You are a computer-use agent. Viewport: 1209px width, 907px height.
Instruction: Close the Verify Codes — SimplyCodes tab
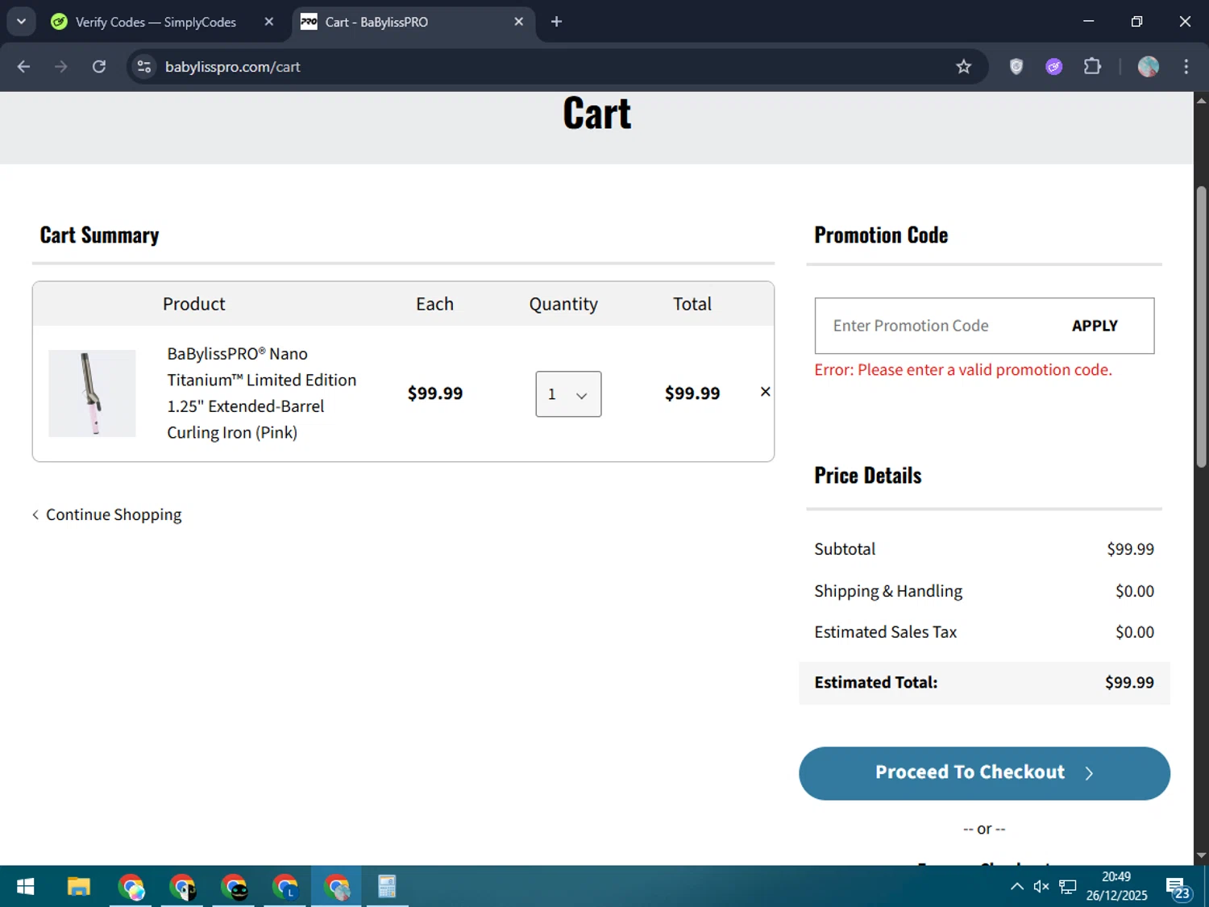[x=269, y=22]
